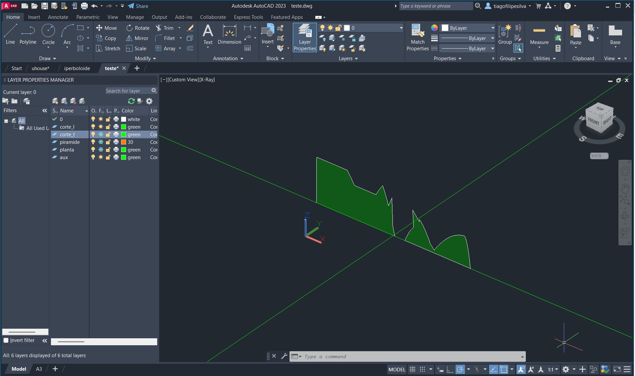Click the MODEL status bar button
This screenshot has width=635, height=376.
[397, 369]
